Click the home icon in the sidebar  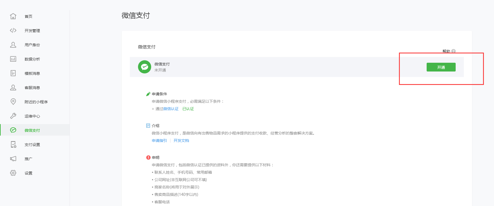point(13,16)
